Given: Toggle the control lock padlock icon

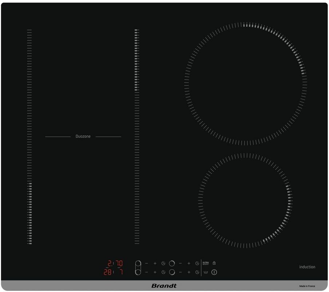Looking at the screenshot, I should [214, 263].
